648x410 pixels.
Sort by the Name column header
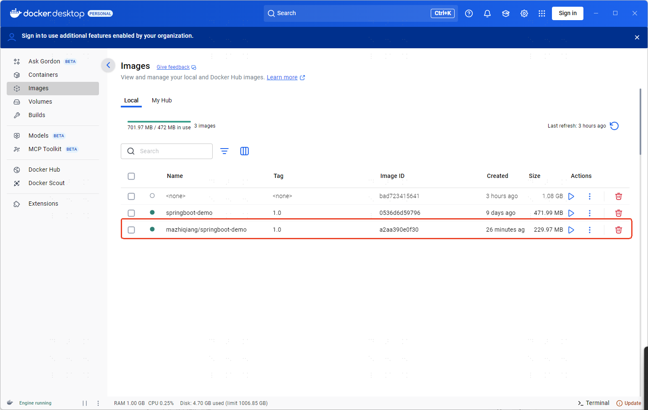(175, 176)
